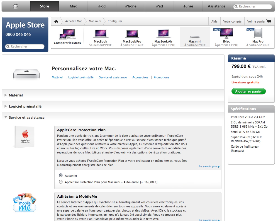Focus the top navigation Rechercher field
Screen dimensions: 278x221
[253, 7]
